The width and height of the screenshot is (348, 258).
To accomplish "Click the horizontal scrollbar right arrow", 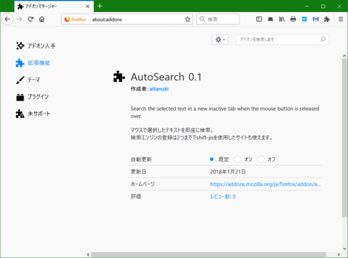I will tap(339, 255).
